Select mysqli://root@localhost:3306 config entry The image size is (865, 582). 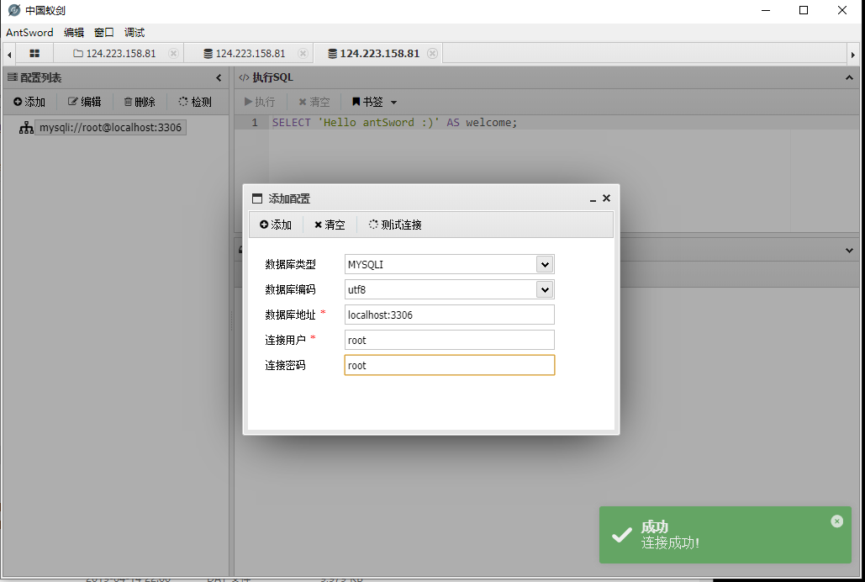click(x=110, y=128)
